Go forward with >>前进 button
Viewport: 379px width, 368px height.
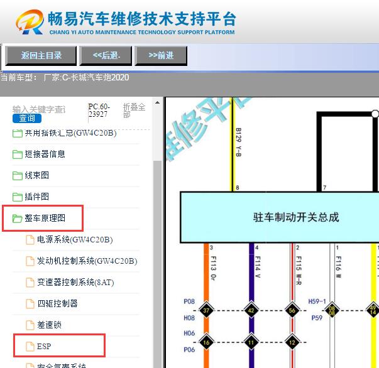[x=161, y=55]
